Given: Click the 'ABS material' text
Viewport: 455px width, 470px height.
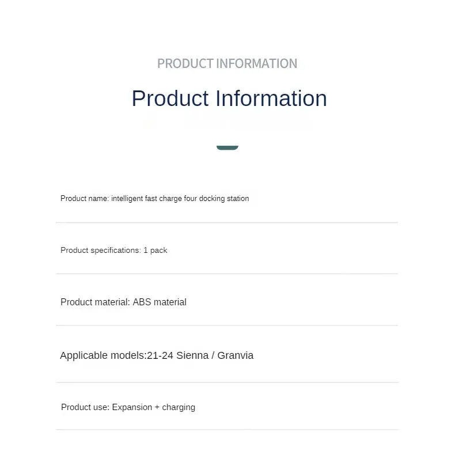Looking at the screenshot, I should coord(160,302).
